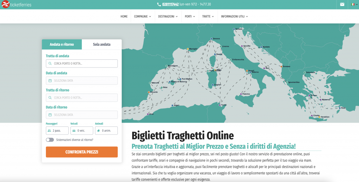
Task: Select the Igoumenitsa port marker
Action: coord(287,82)
